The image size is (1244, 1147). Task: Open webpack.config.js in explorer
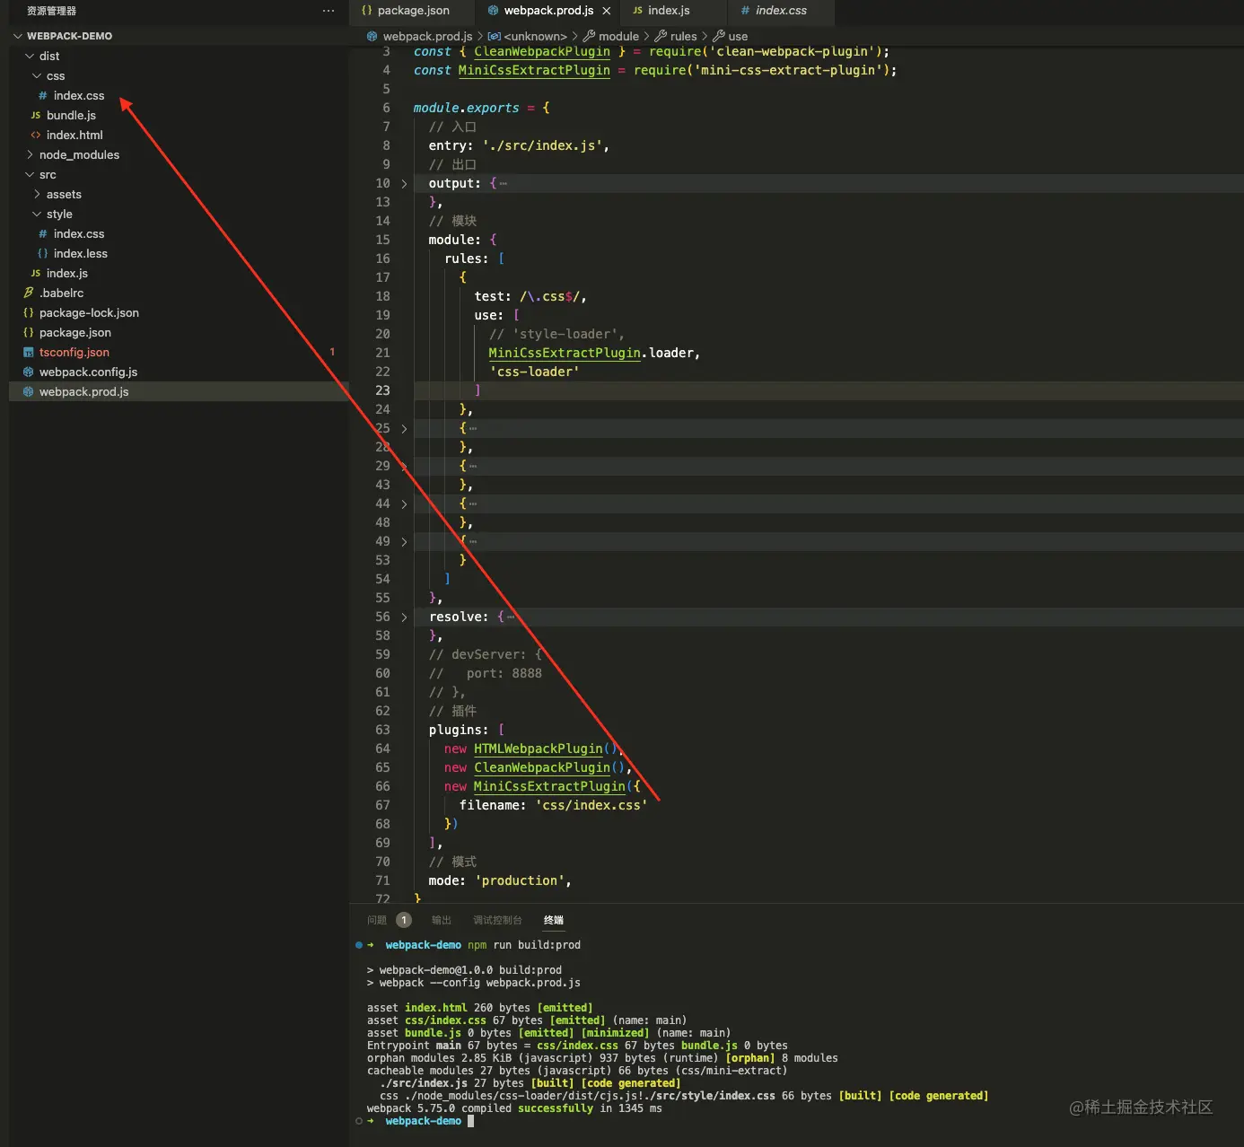click(x=88, y=372)
